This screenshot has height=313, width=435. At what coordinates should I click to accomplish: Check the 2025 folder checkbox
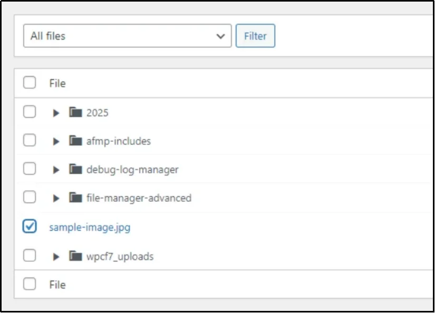pyautogui.click(x=30, y=112)
